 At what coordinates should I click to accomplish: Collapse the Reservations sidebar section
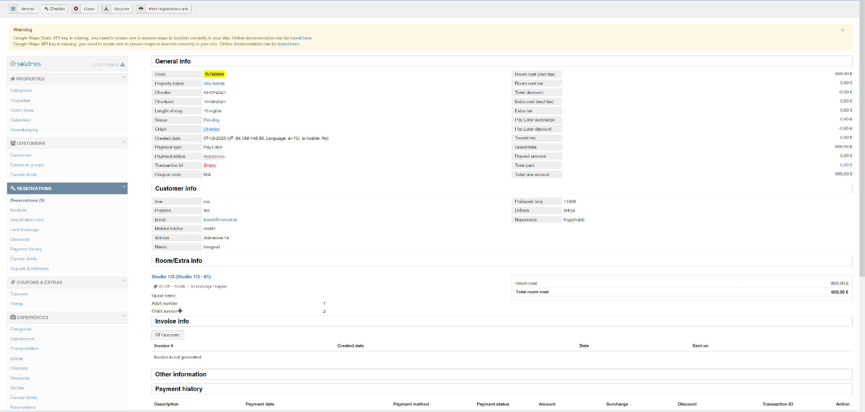coord(124,187)
